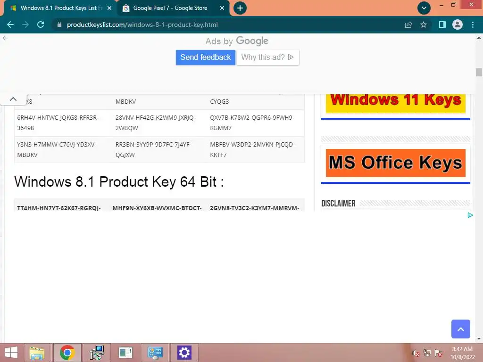
Task: Select key starting TT4HM-HN7YT
Action: pyautogui.click(x=59, y=208)
